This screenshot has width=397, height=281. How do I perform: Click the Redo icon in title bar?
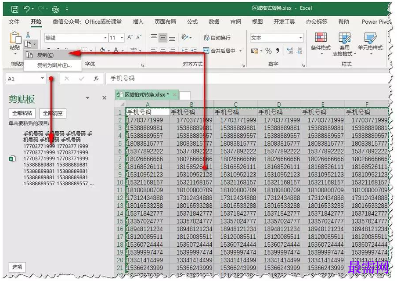pyautogui.click(x=40, y=9)
